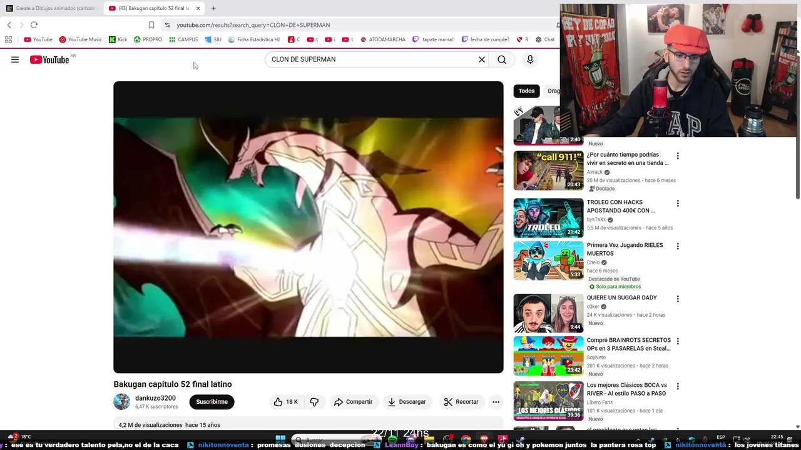Click the address bar URL field
Image resolution: width=801 pixels, height=450 pixels.
tap(363, 25)
